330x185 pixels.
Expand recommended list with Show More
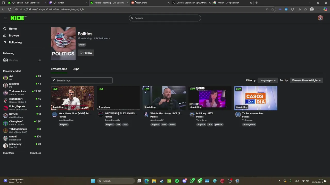coord(9,153)
